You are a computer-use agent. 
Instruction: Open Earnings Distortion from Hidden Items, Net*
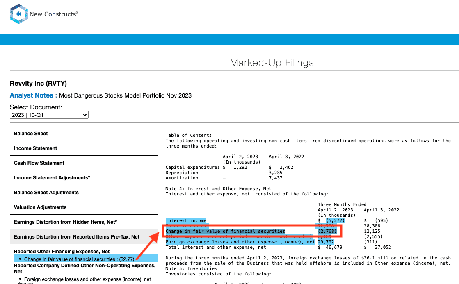coord(65,222)
